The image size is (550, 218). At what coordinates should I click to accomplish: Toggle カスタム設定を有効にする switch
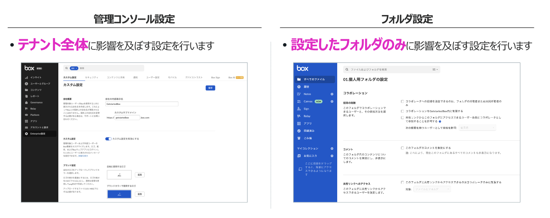click(108, 139)
